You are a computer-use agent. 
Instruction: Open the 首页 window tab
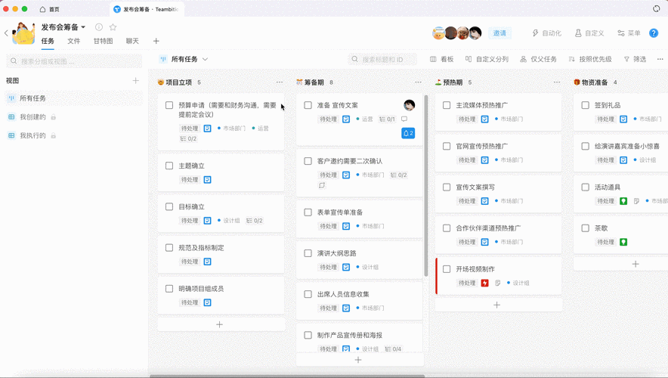coord(50,9)
